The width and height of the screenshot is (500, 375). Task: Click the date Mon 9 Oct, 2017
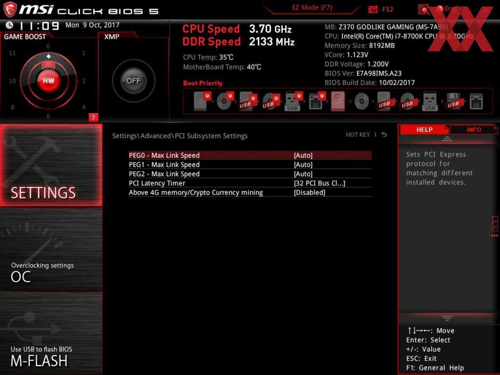pyautogui.click(x=92, y=25)
